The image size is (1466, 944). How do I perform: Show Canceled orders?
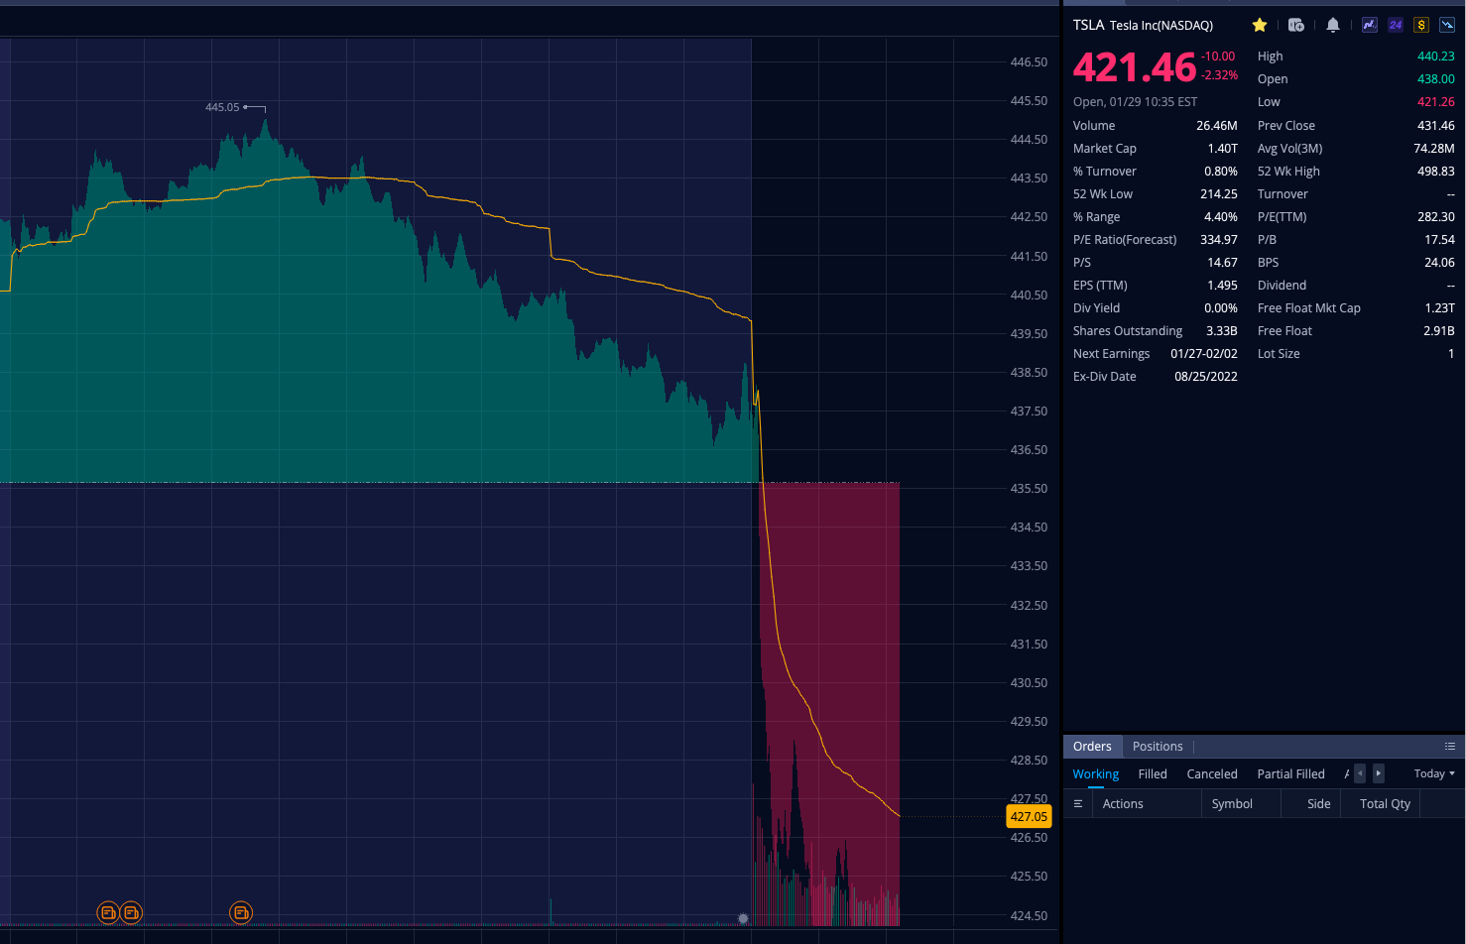[1212, 774]
